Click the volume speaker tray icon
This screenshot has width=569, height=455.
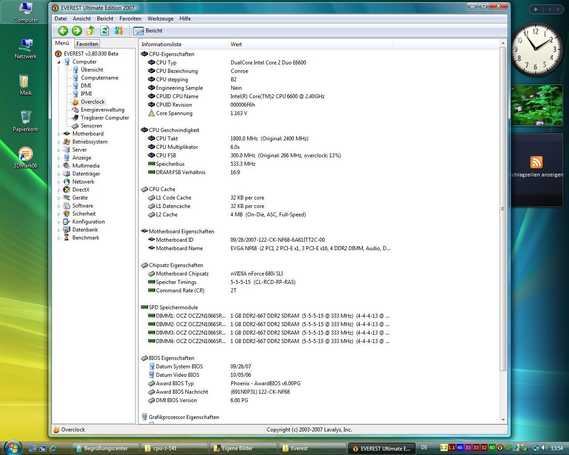(545, 448)
